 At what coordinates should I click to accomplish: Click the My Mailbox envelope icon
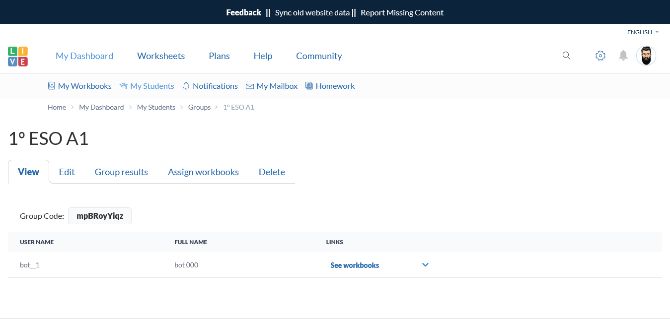249,86
